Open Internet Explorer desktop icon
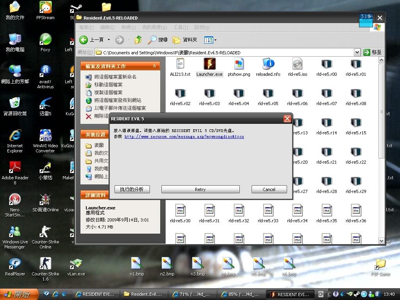 tap(15, 136)
